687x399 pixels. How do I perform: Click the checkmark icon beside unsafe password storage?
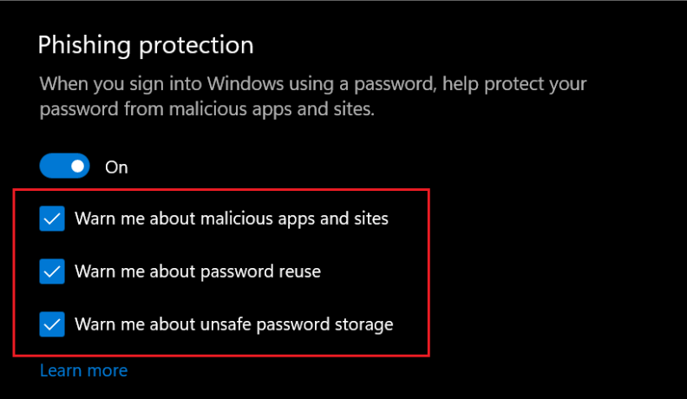(52, 324)
